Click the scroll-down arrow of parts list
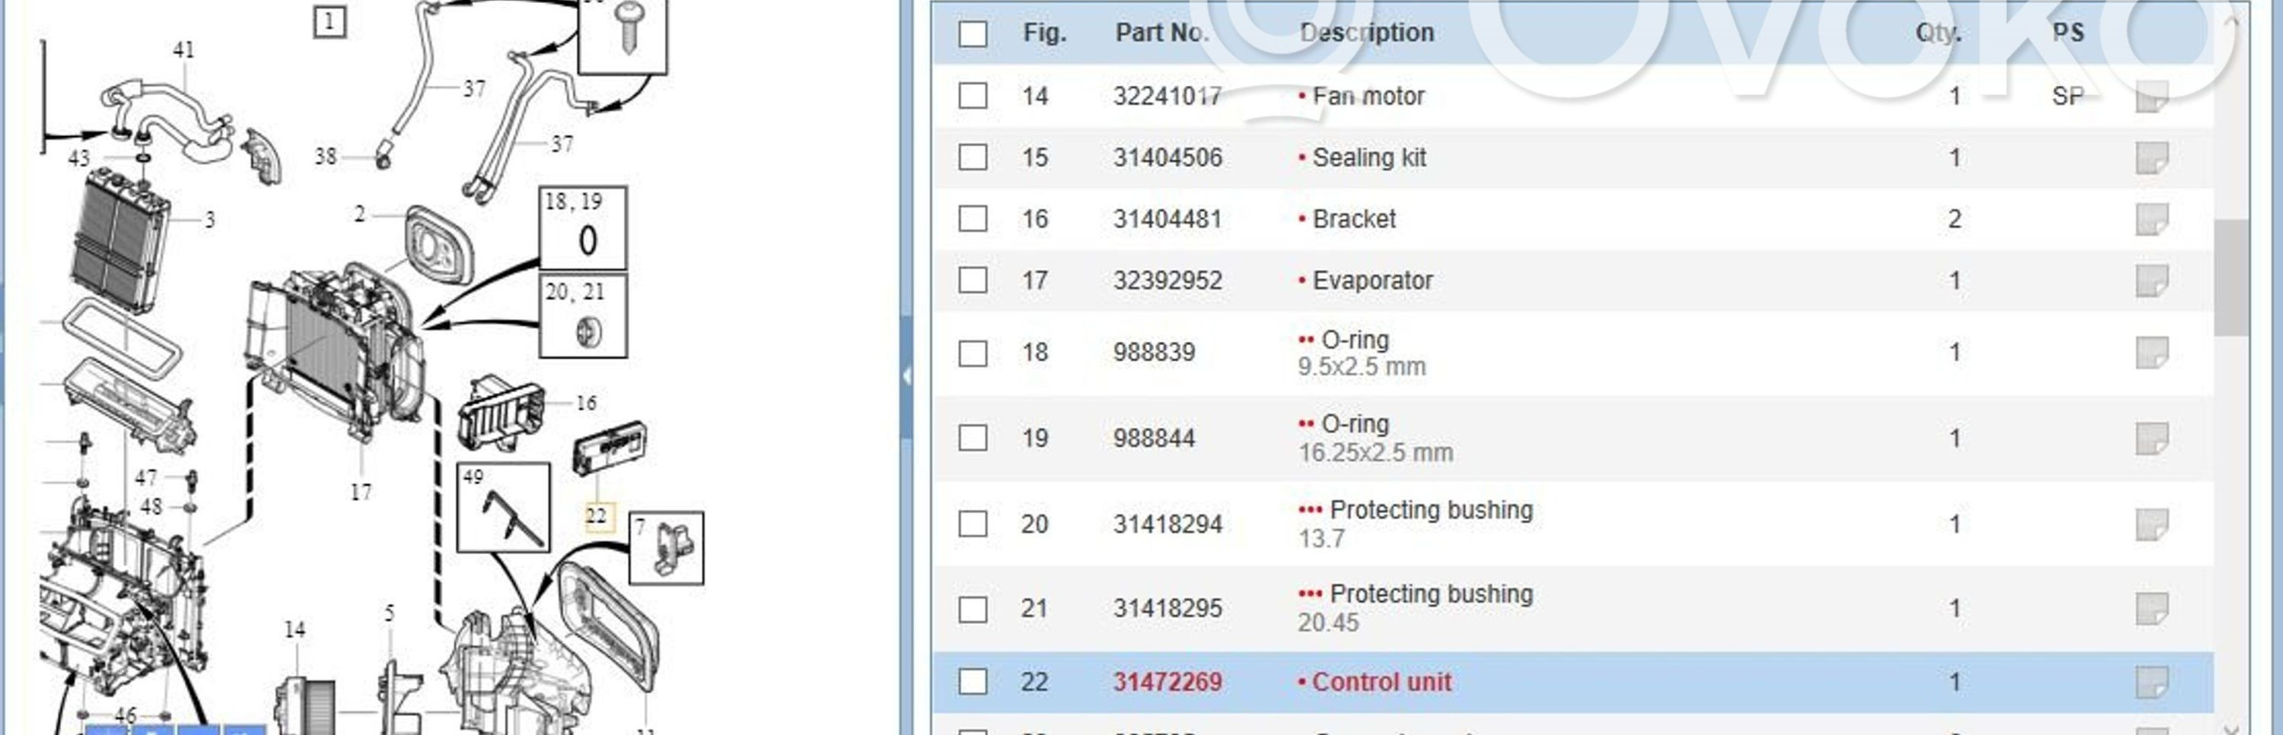The width and height of the screenshot is (2283, 735). click(2231, 726)
